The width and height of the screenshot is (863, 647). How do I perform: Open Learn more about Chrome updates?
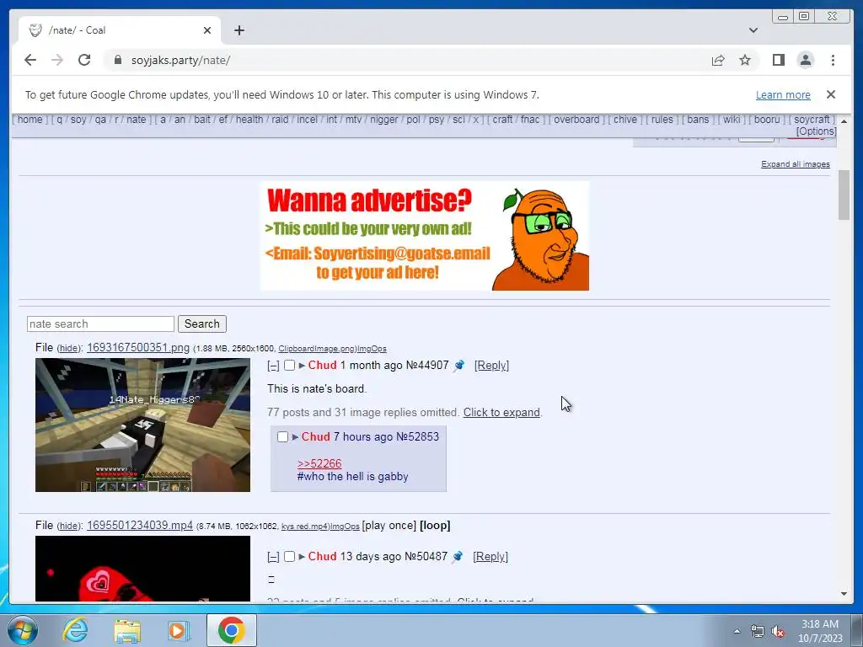783,94
